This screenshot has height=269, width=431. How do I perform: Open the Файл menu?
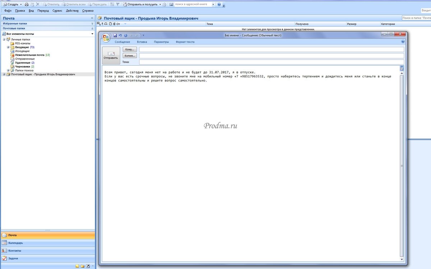point(8,11)
